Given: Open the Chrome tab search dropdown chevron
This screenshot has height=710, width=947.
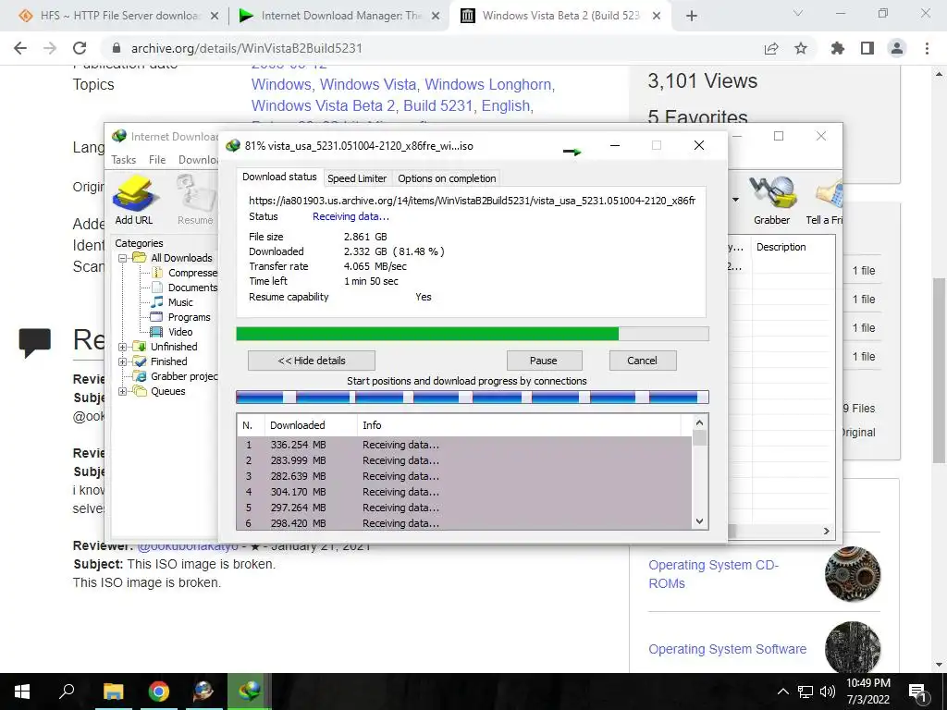Looking at the screenshot, I should [798, 13].
